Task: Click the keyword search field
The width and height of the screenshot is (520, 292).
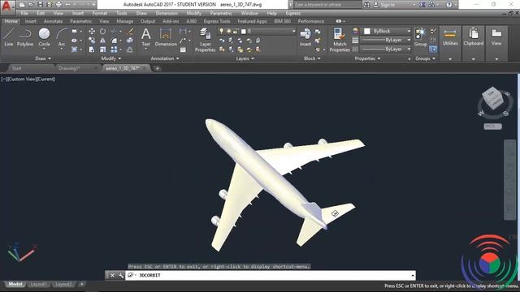Action: tap(327, 5)
